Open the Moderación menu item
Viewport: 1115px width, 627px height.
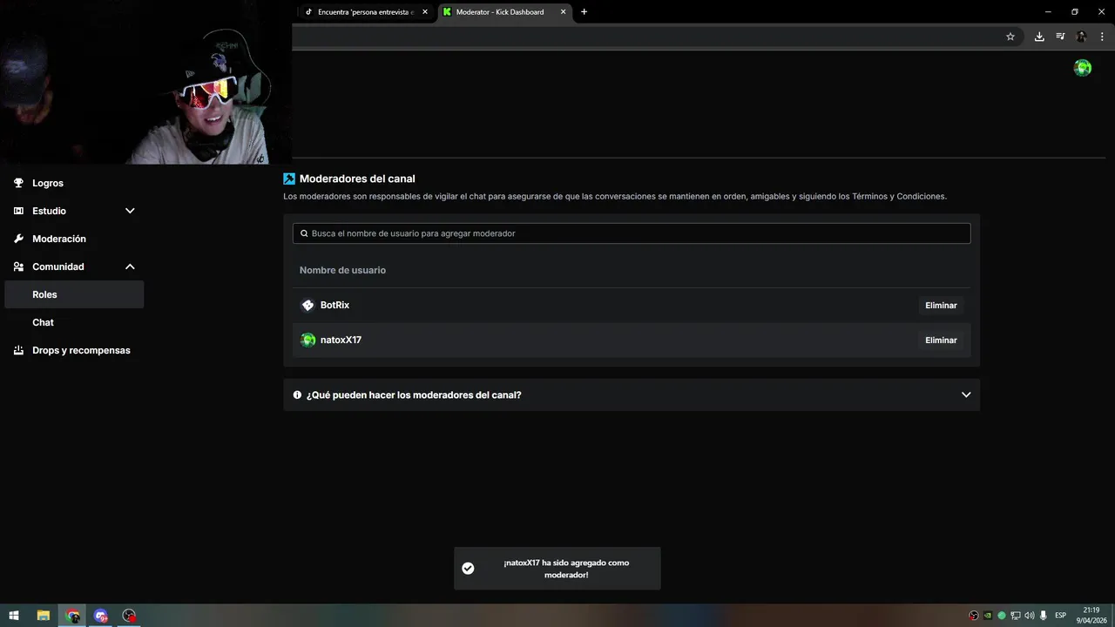pyautogui.click(x=59, y=239)
